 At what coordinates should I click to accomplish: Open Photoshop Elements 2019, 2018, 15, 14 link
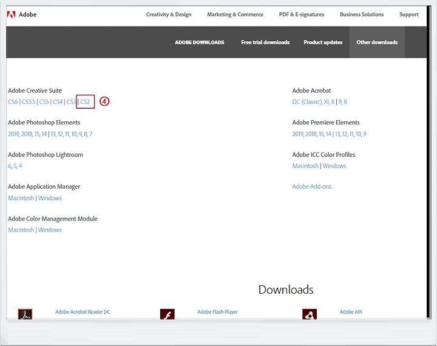27,134
